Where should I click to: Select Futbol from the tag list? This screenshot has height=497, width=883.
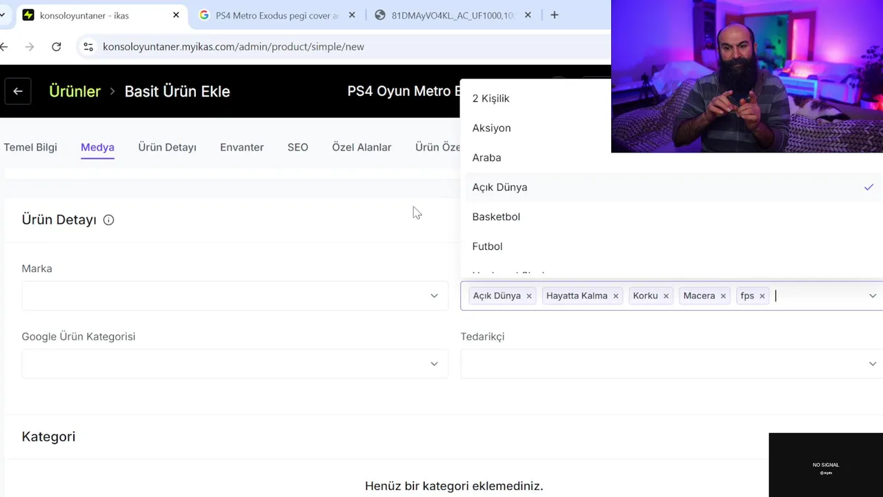[x=671, y=246]
